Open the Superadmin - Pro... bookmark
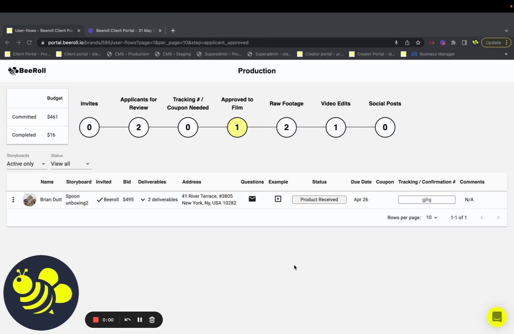Image resolution: width=514 pixels, height=334 pixels. [x=219, y=54]
